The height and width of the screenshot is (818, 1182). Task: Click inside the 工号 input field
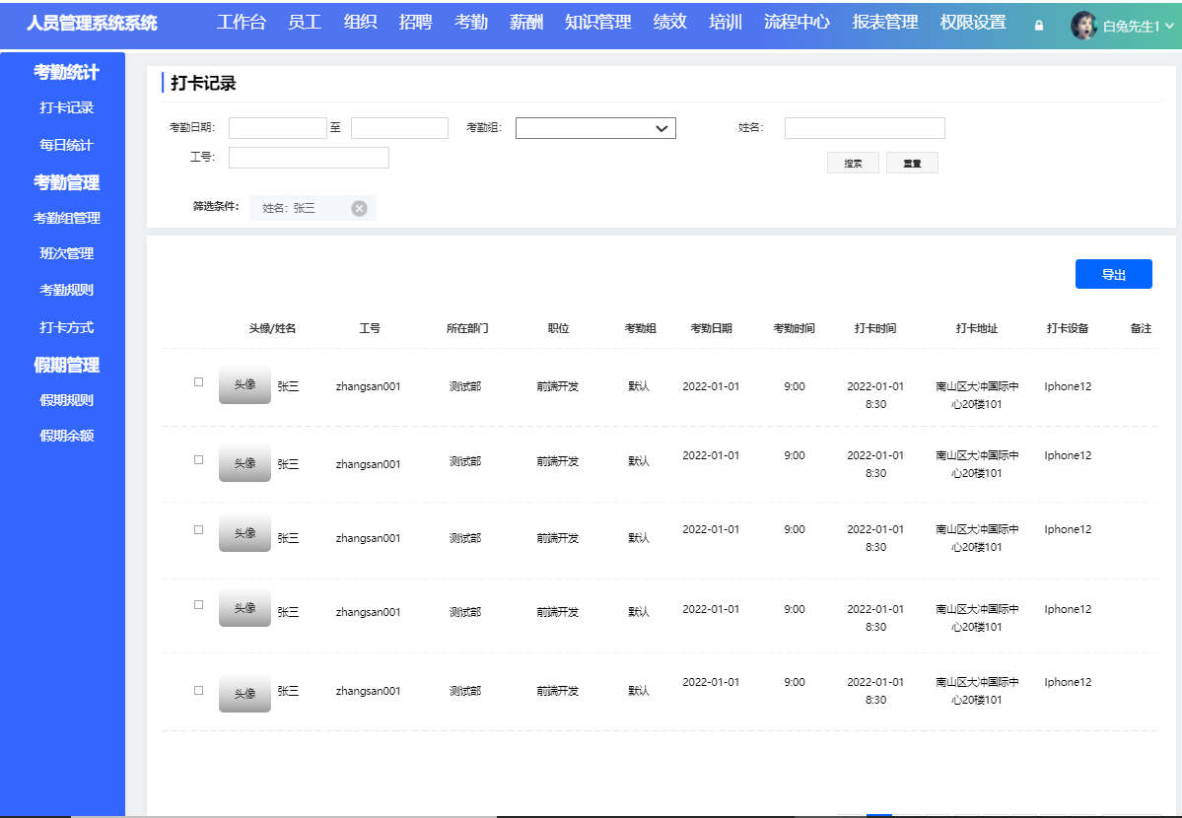click(x=308, y=158)
